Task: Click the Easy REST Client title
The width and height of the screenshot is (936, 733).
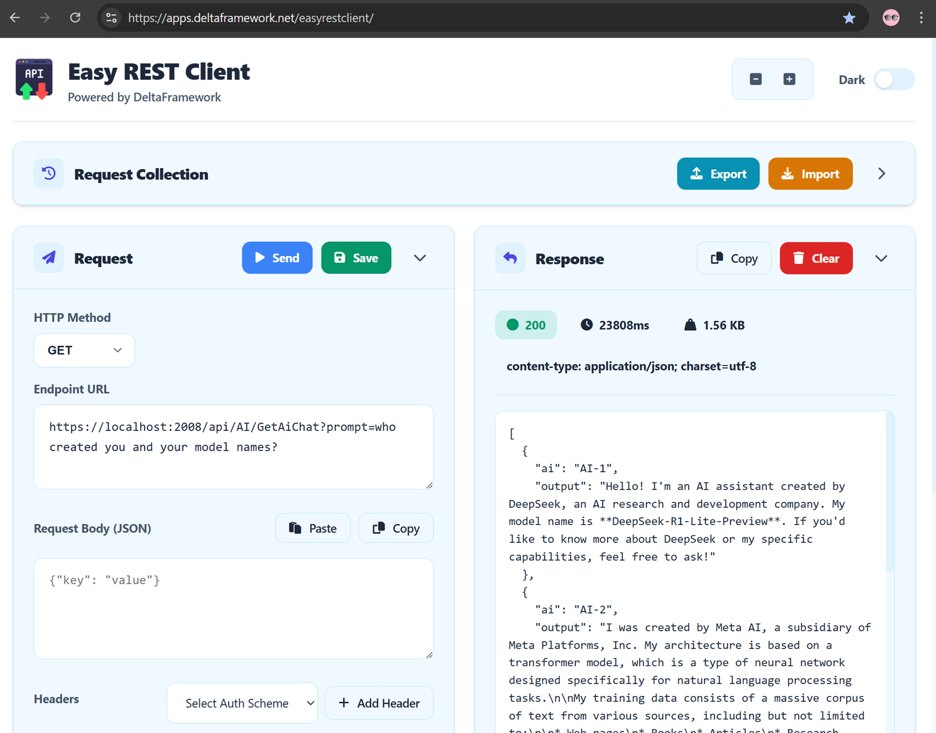Action: click(x=159, y=71)
